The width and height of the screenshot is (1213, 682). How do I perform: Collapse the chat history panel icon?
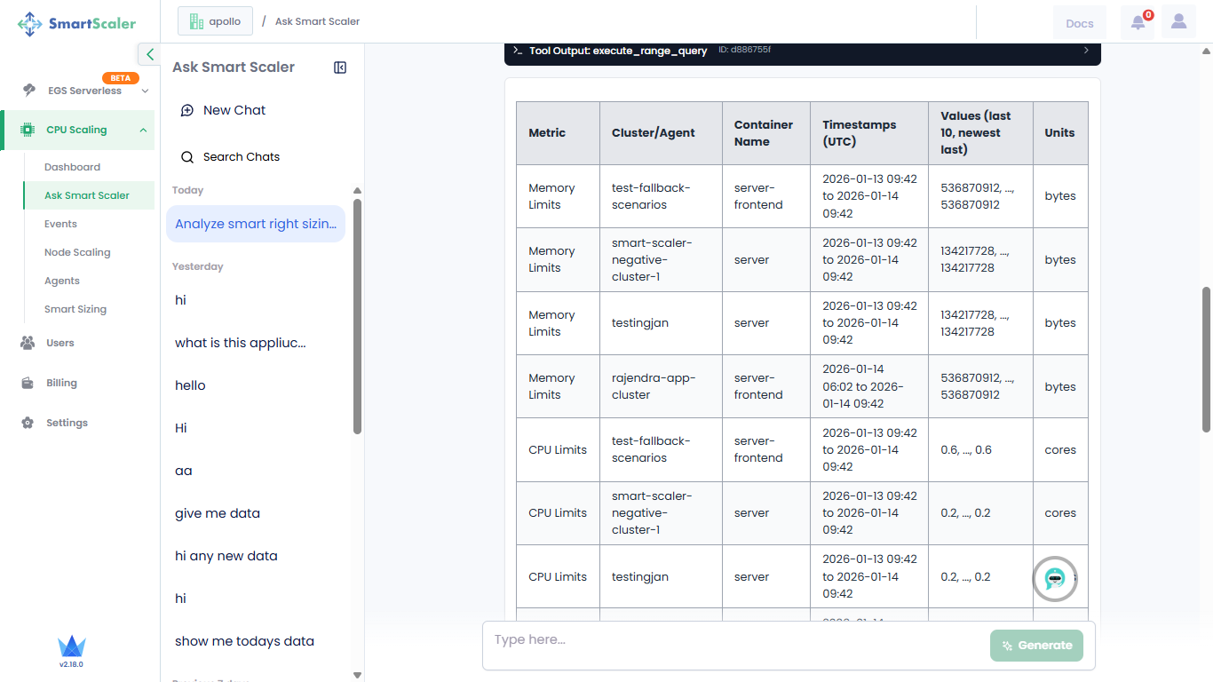[340, 67]
